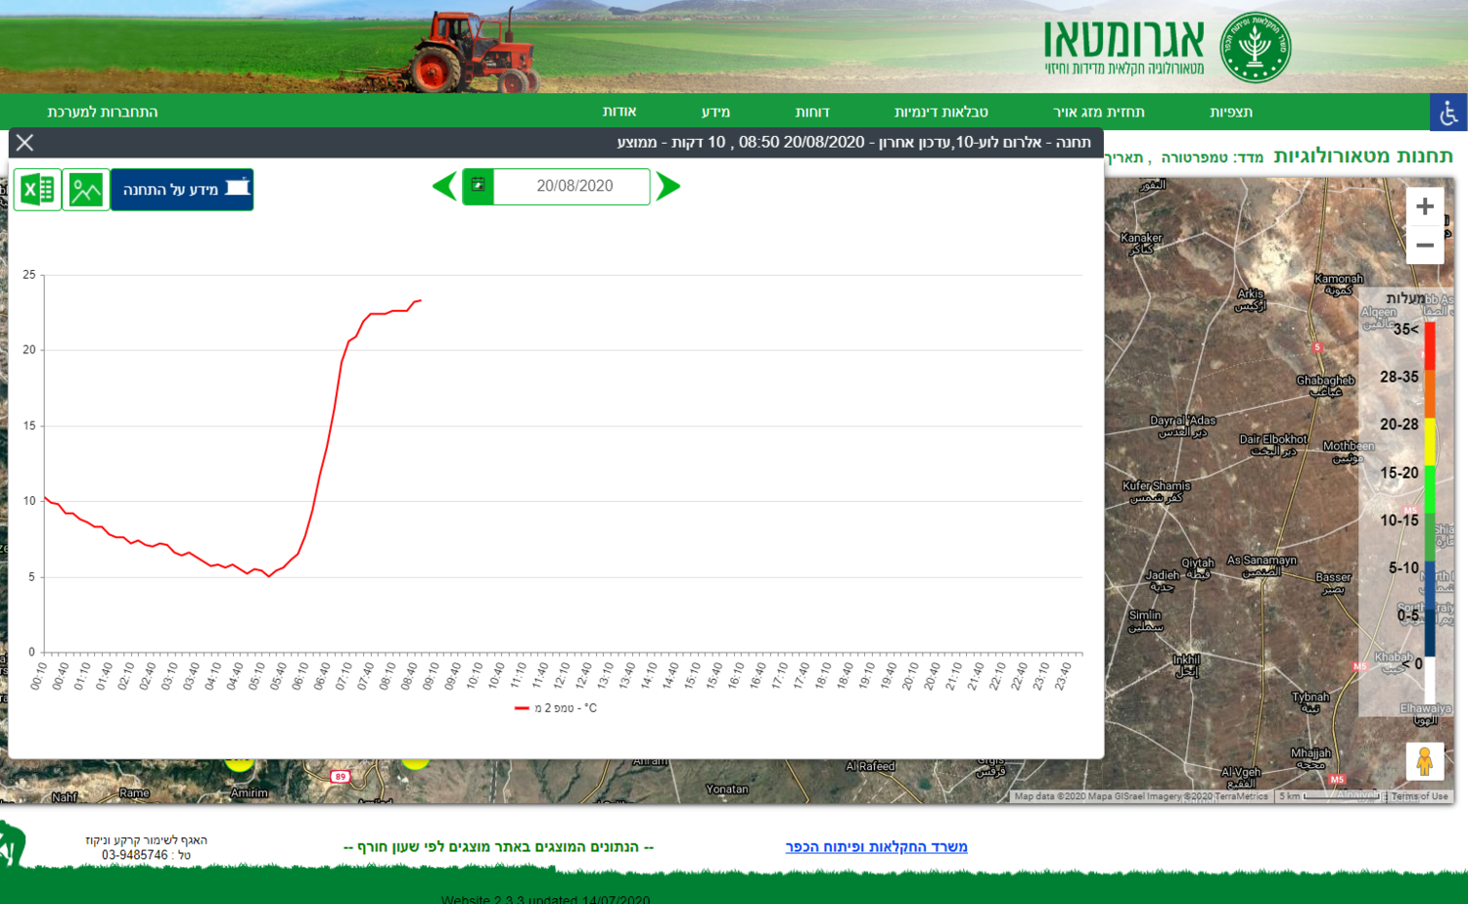Open the calendar date picker
Screen dimensions: 1468x904
(478, 186)
